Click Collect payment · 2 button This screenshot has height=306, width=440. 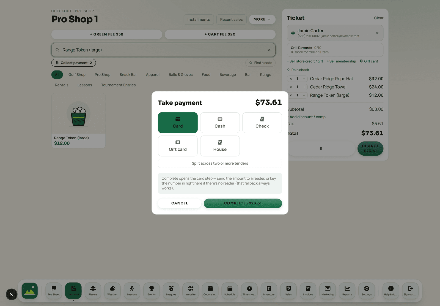[x=74, y=63]
